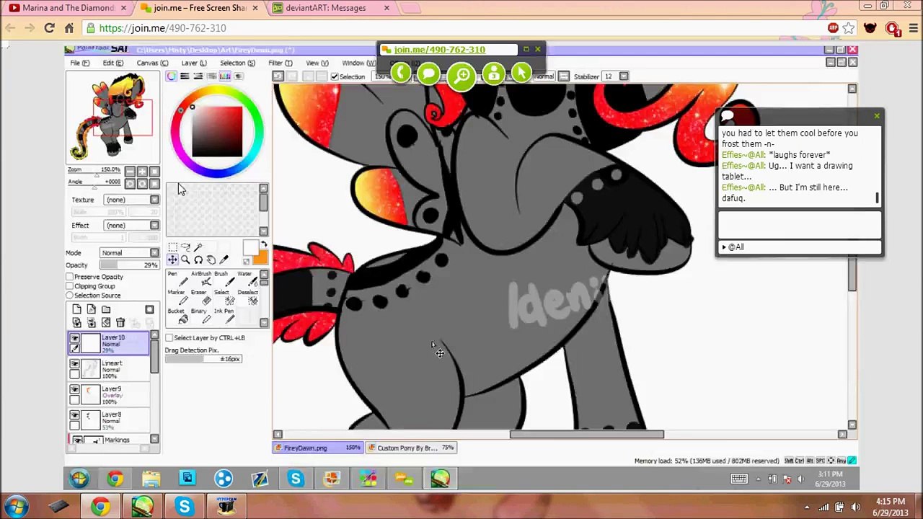Create a new layer set folder
923x519 pixels.
pos(106,309)
